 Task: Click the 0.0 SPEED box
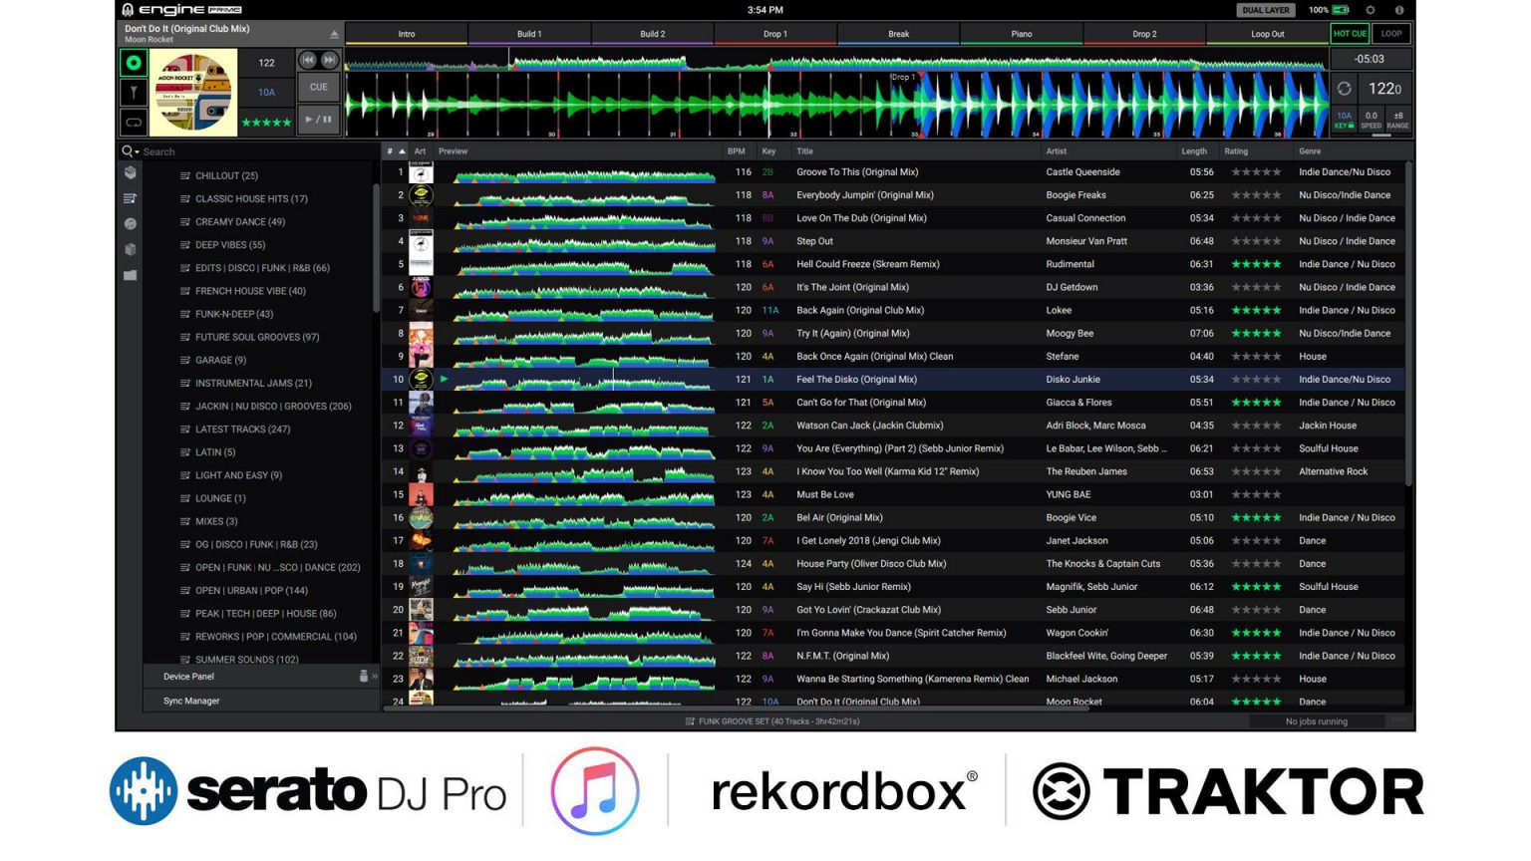[x=1372, y=120]
